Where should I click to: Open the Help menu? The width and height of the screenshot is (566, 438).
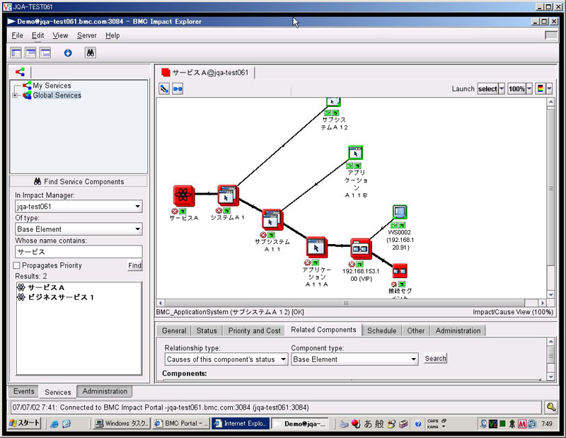click(112, 35)
